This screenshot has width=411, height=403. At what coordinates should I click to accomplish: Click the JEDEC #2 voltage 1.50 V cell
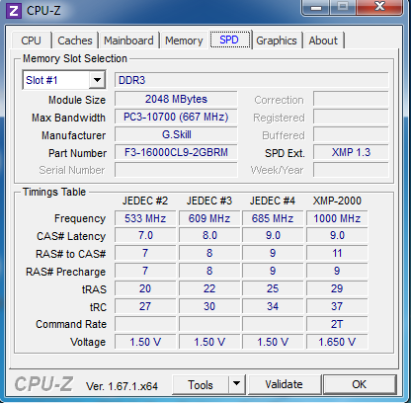pos(145,342)
